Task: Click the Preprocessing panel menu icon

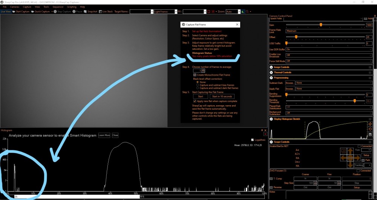Action: coord(370,78)
